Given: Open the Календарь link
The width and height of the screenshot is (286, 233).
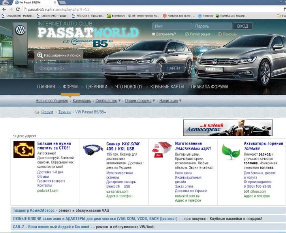Looking at the screenshot, I should [x=82, y=101].
